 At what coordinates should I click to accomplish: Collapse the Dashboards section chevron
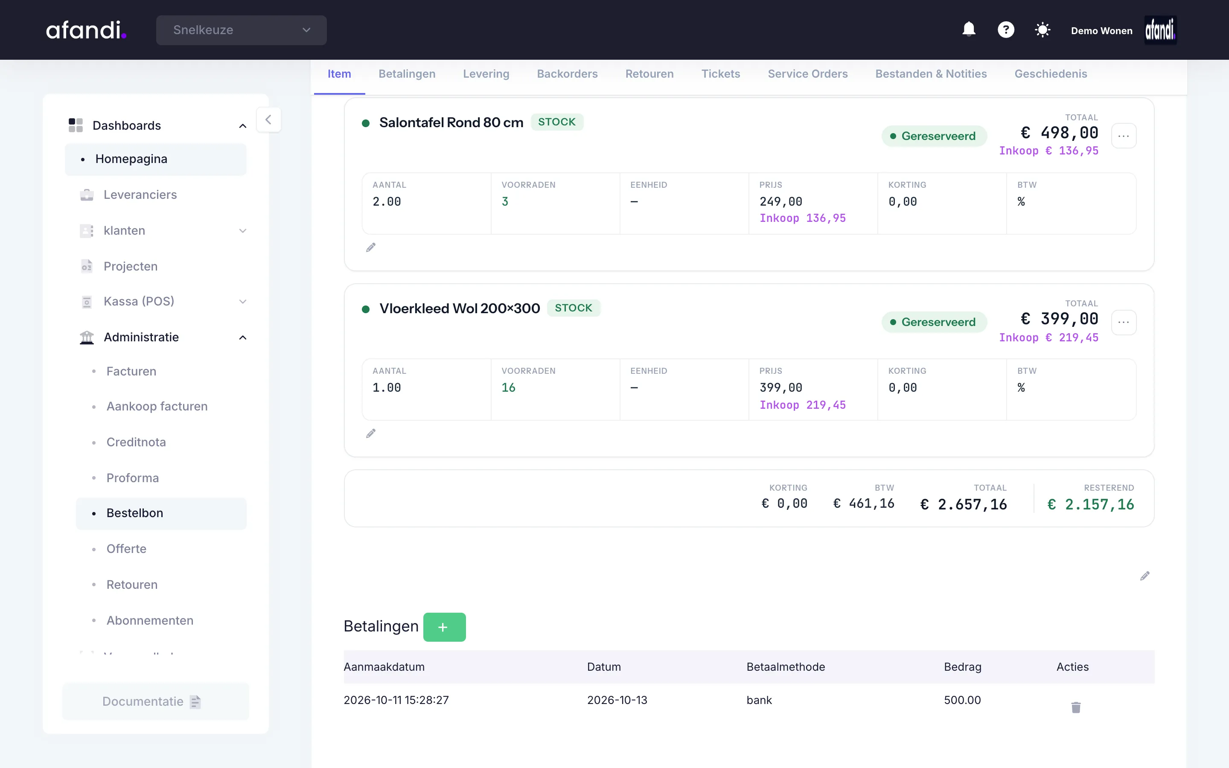coord(243,126)
